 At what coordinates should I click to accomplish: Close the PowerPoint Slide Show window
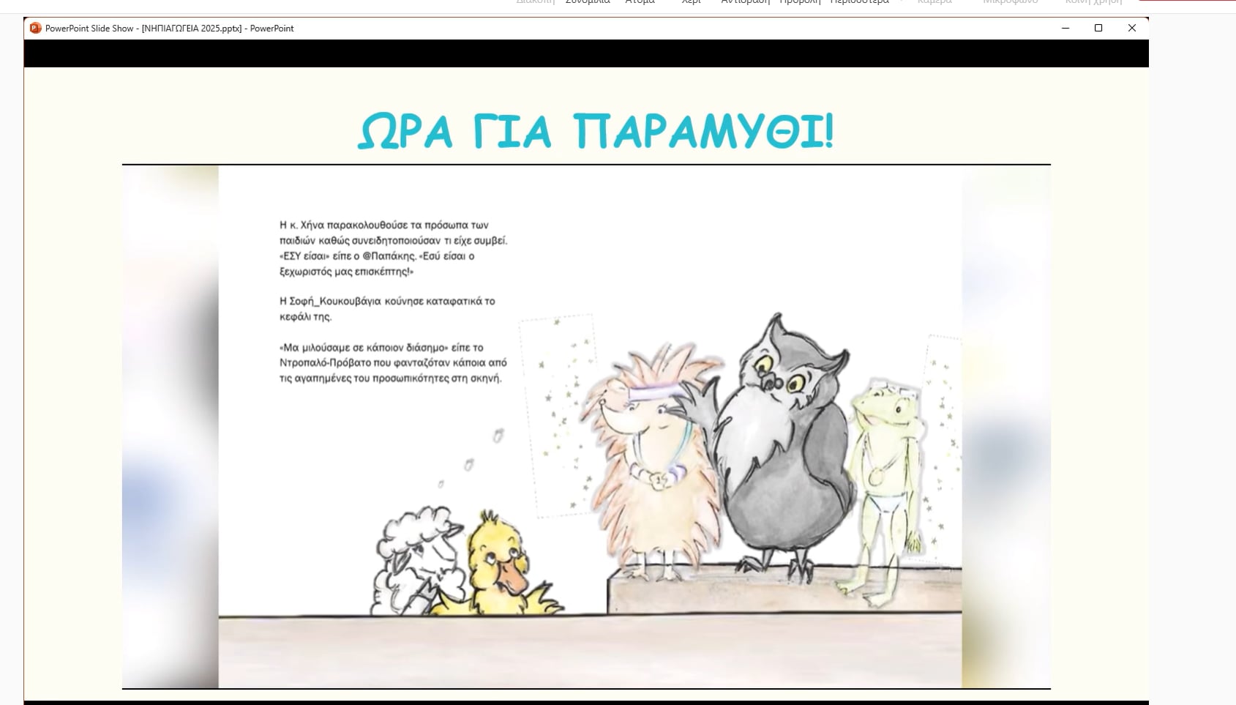pos(1132,29)
